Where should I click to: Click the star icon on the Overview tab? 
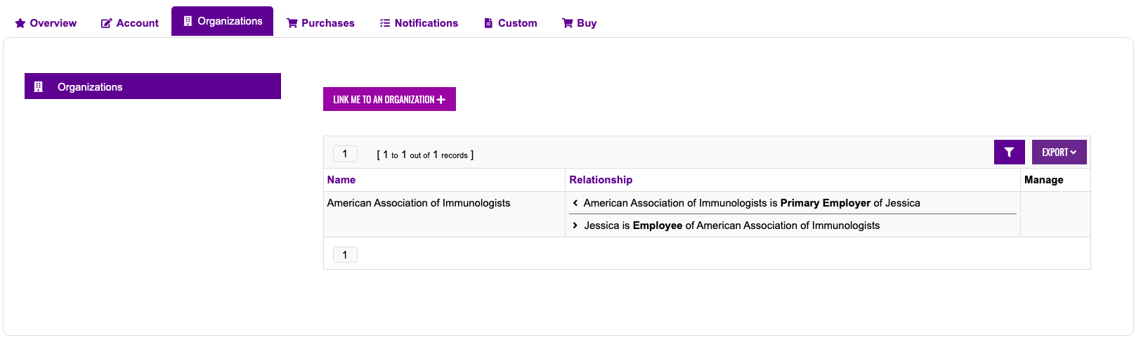(20, 23)
